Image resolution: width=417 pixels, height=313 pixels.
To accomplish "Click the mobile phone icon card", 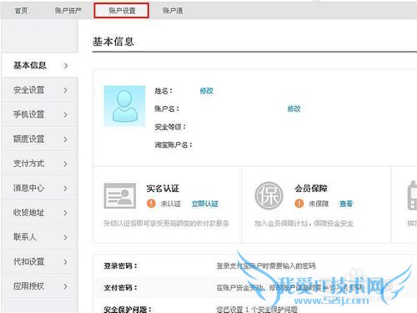I will 412,196.
